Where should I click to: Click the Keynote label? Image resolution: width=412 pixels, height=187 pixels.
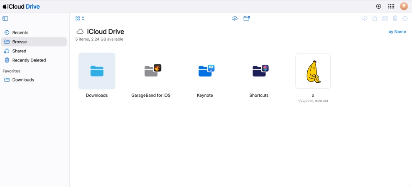(205, 96)
